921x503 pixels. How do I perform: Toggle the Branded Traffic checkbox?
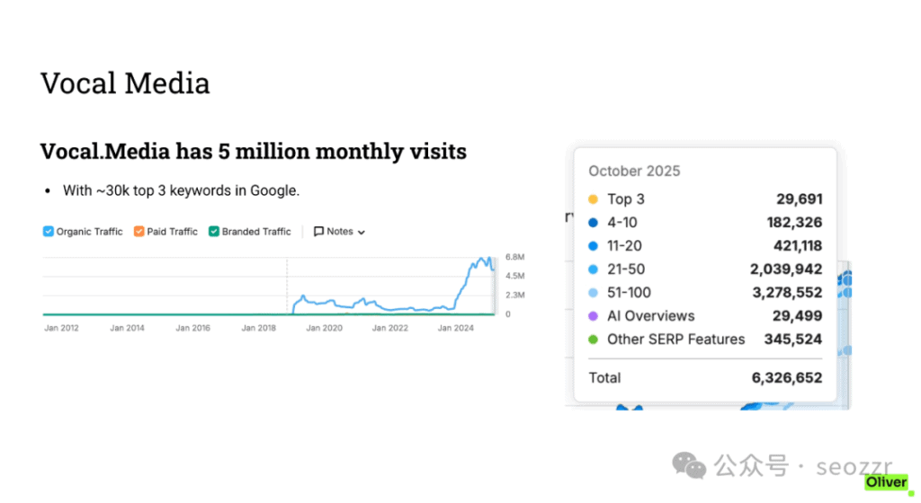pos(214,232)
